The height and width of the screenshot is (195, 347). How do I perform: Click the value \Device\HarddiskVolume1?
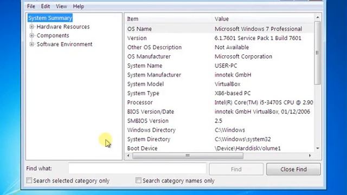point(248,148)
